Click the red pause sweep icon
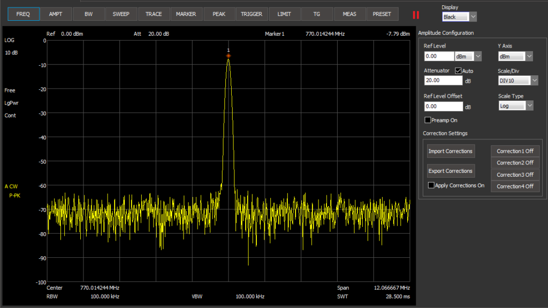The width and height of the screenshot is (548, 308). click(x=416, y=14)
